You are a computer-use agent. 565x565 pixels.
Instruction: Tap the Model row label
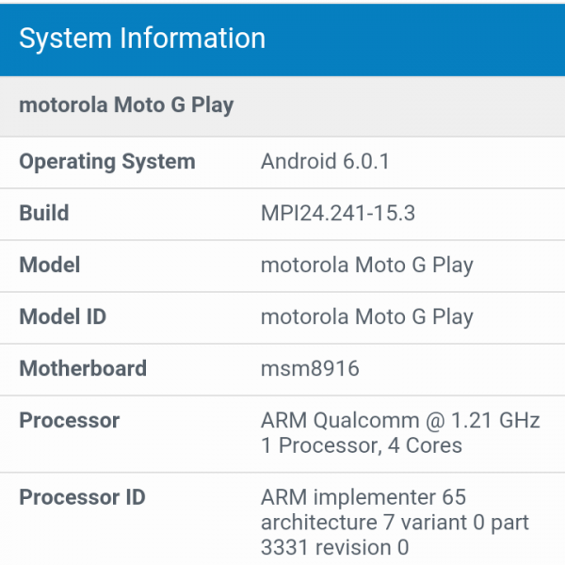(x=50, y=265)
